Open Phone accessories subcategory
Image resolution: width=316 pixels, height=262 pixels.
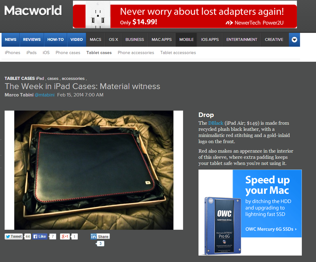point(136,53)
